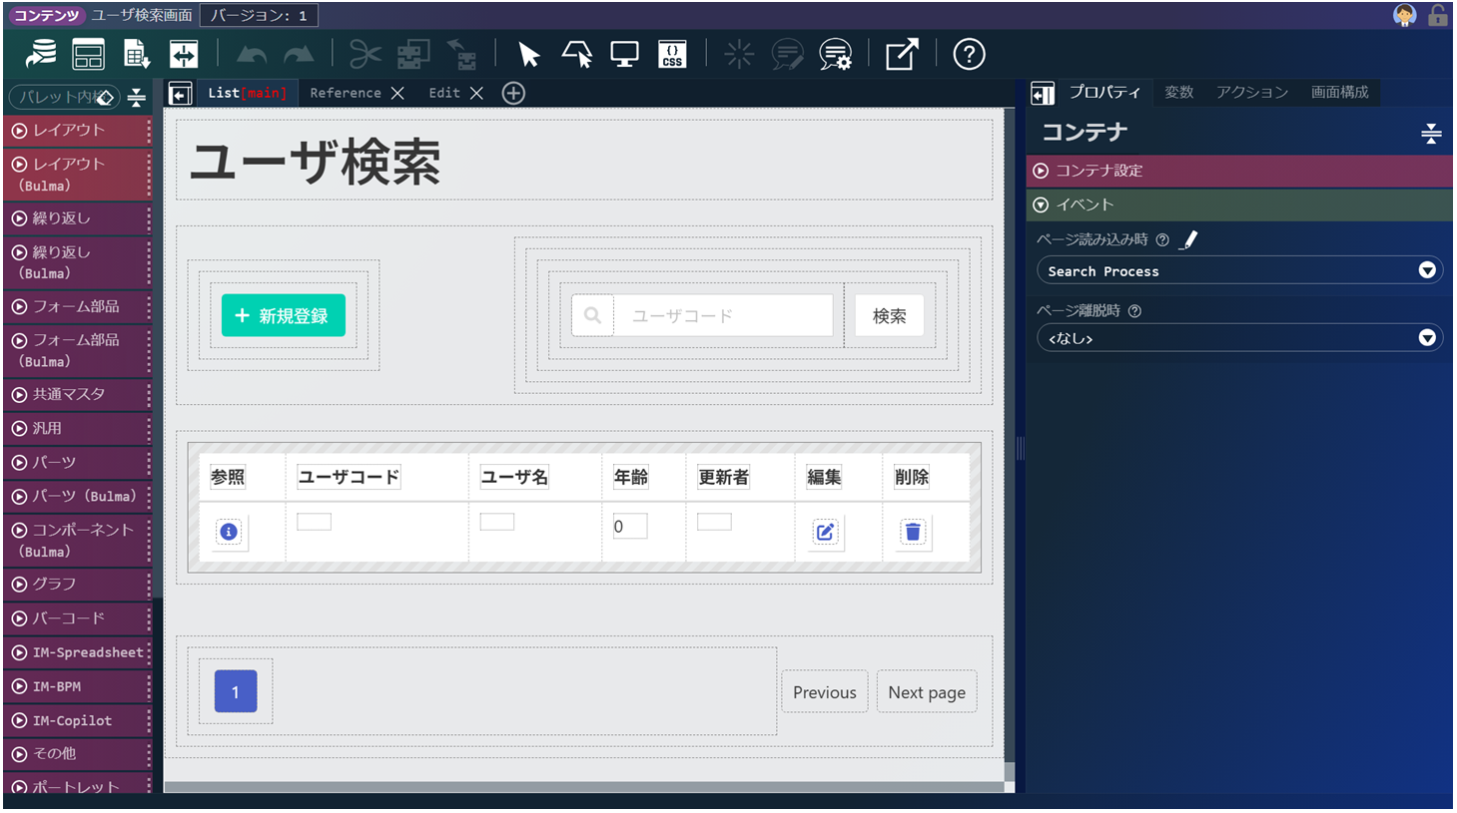Expand the フォーム部品 palette category
1457x813 pixels.
pos(76,306)
